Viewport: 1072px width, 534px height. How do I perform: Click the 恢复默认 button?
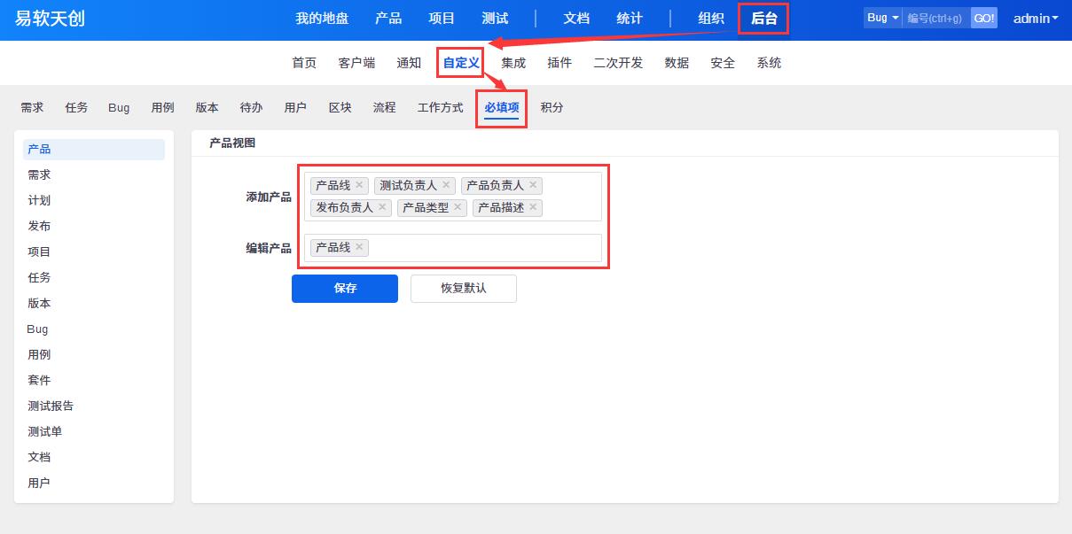click(x=463, y=289)
